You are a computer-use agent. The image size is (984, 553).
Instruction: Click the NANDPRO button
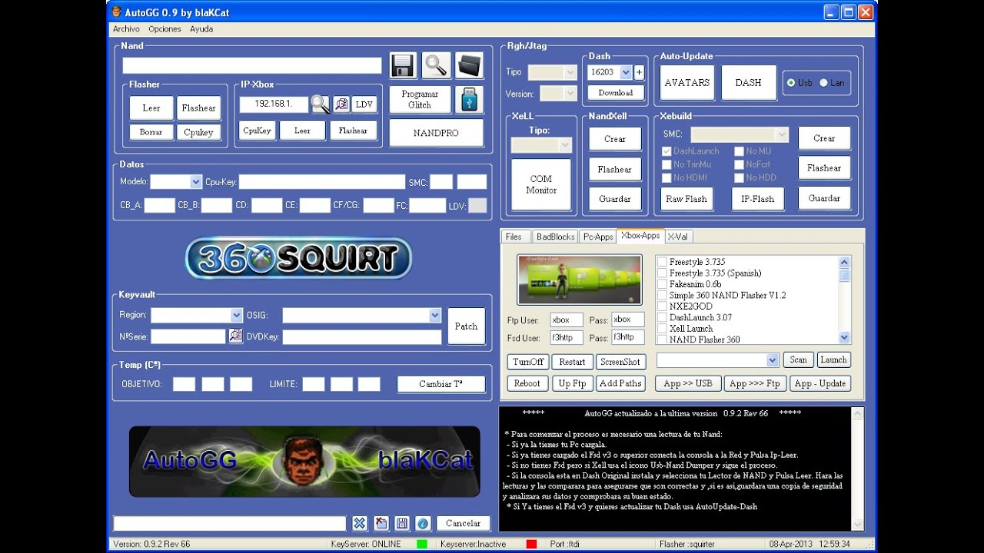(x=436, y=133)
